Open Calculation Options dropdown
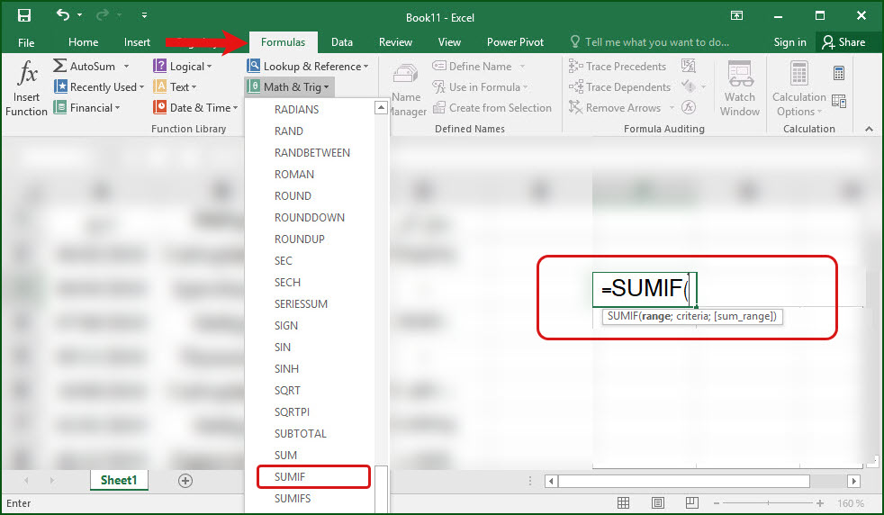Image resolution: width=884 pixels, height=515 pixels. coord(798,88)
